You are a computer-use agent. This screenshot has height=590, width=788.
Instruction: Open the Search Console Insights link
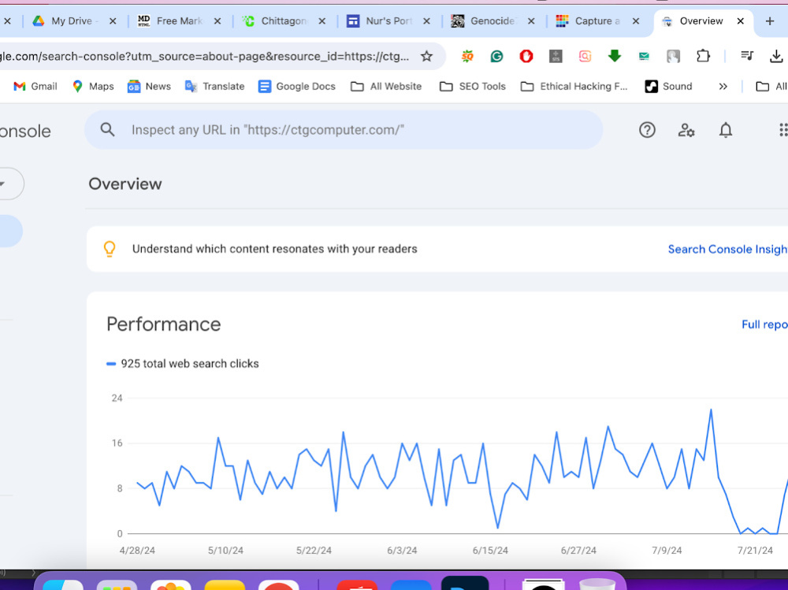(x=727, y=249)
